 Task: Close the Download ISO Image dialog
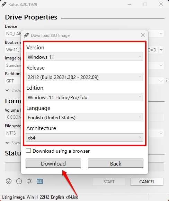[x=143, y=35]
